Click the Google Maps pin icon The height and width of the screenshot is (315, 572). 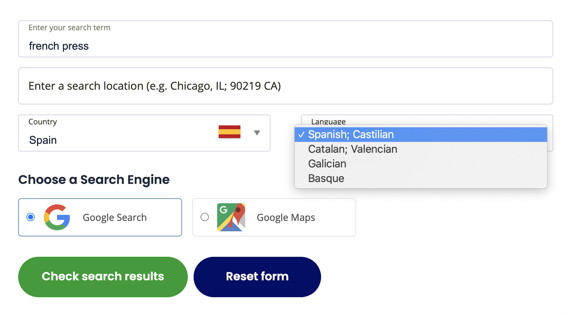[x=231, y=217]
